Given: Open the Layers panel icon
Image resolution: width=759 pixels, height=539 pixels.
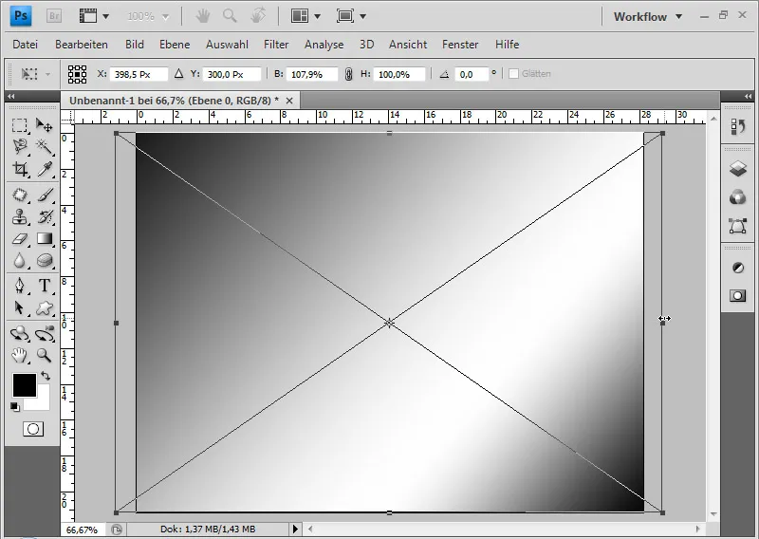Looking at the screenshot, I should pyautogui.click(x=738, y=169).
